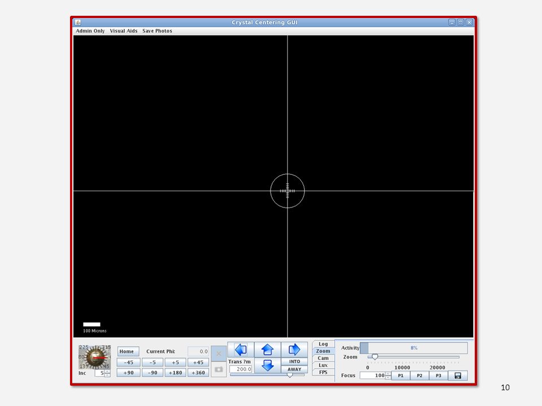The height and width of the screenshot is (406, 542).
Task: Click the grayed X cancel button
Action: tap(218, 354)
